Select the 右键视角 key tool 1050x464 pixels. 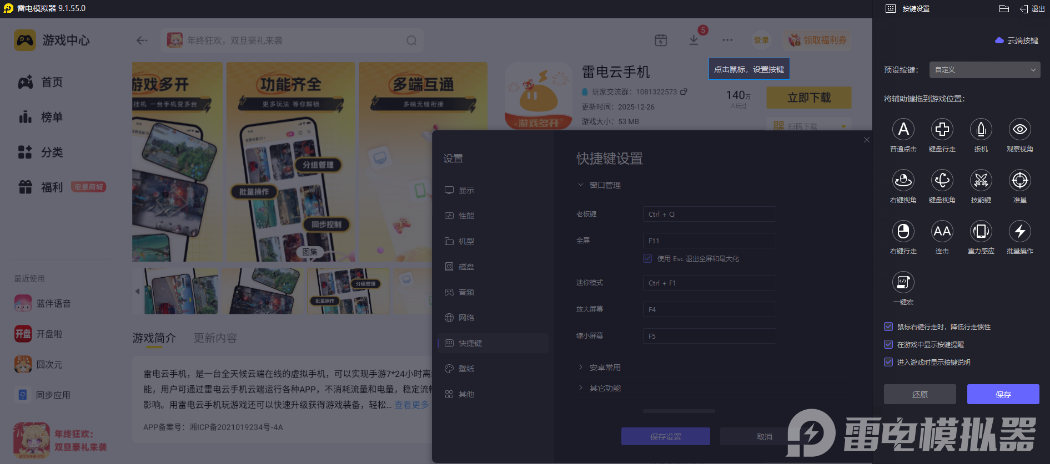coord(903,180)
